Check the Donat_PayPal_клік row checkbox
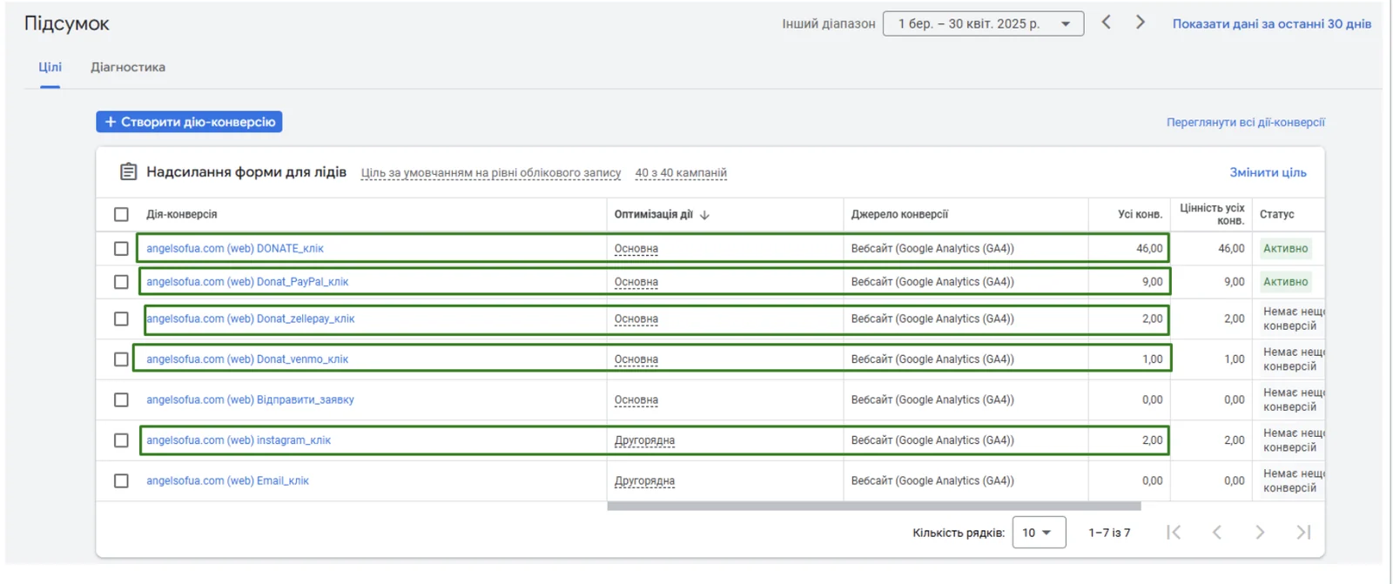This screenshot has width=1393, height=584. tap(121, 282)
